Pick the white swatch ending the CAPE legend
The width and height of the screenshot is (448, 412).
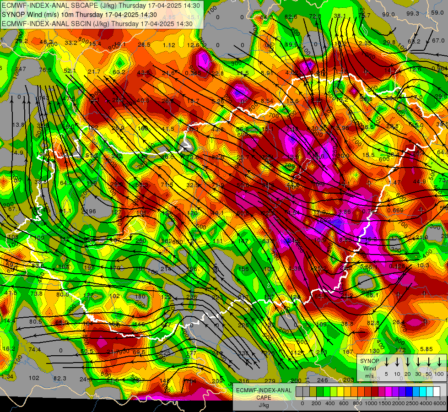pos(437,392)
